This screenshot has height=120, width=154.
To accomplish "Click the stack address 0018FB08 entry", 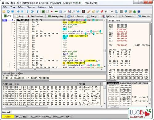I will click(113, 83).
